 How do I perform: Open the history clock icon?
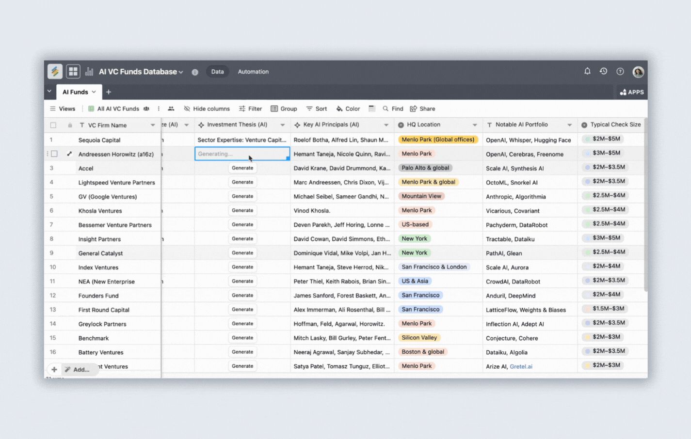[x=603, y=71]
